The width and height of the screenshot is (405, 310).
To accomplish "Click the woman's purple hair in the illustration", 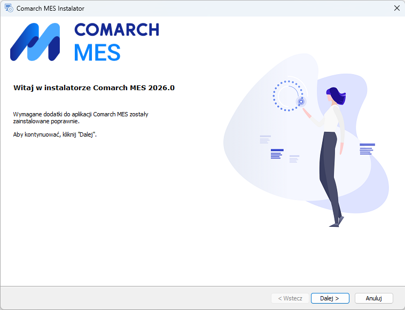I will tap(336, 96).
